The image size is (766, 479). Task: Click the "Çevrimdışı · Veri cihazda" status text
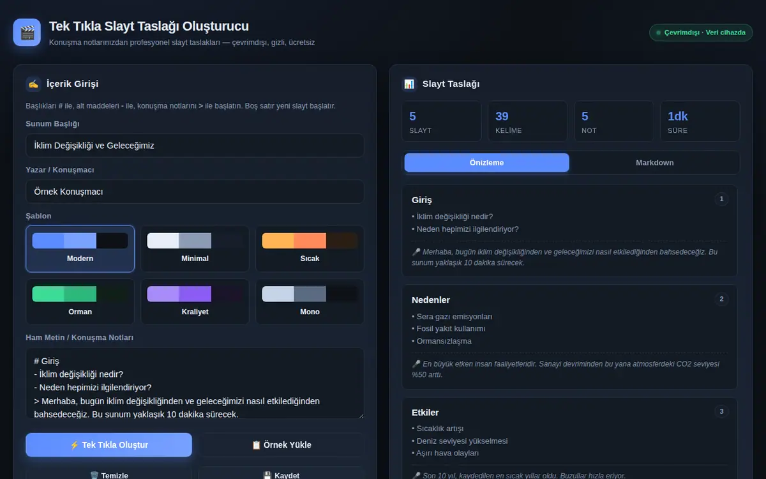click(x=705, y=33)
